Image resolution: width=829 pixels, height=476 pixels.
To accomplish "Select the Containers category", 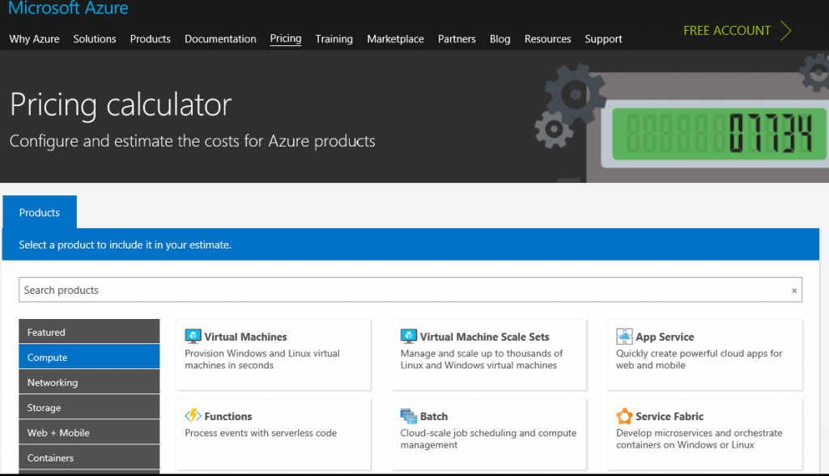I will click(89, 458).
